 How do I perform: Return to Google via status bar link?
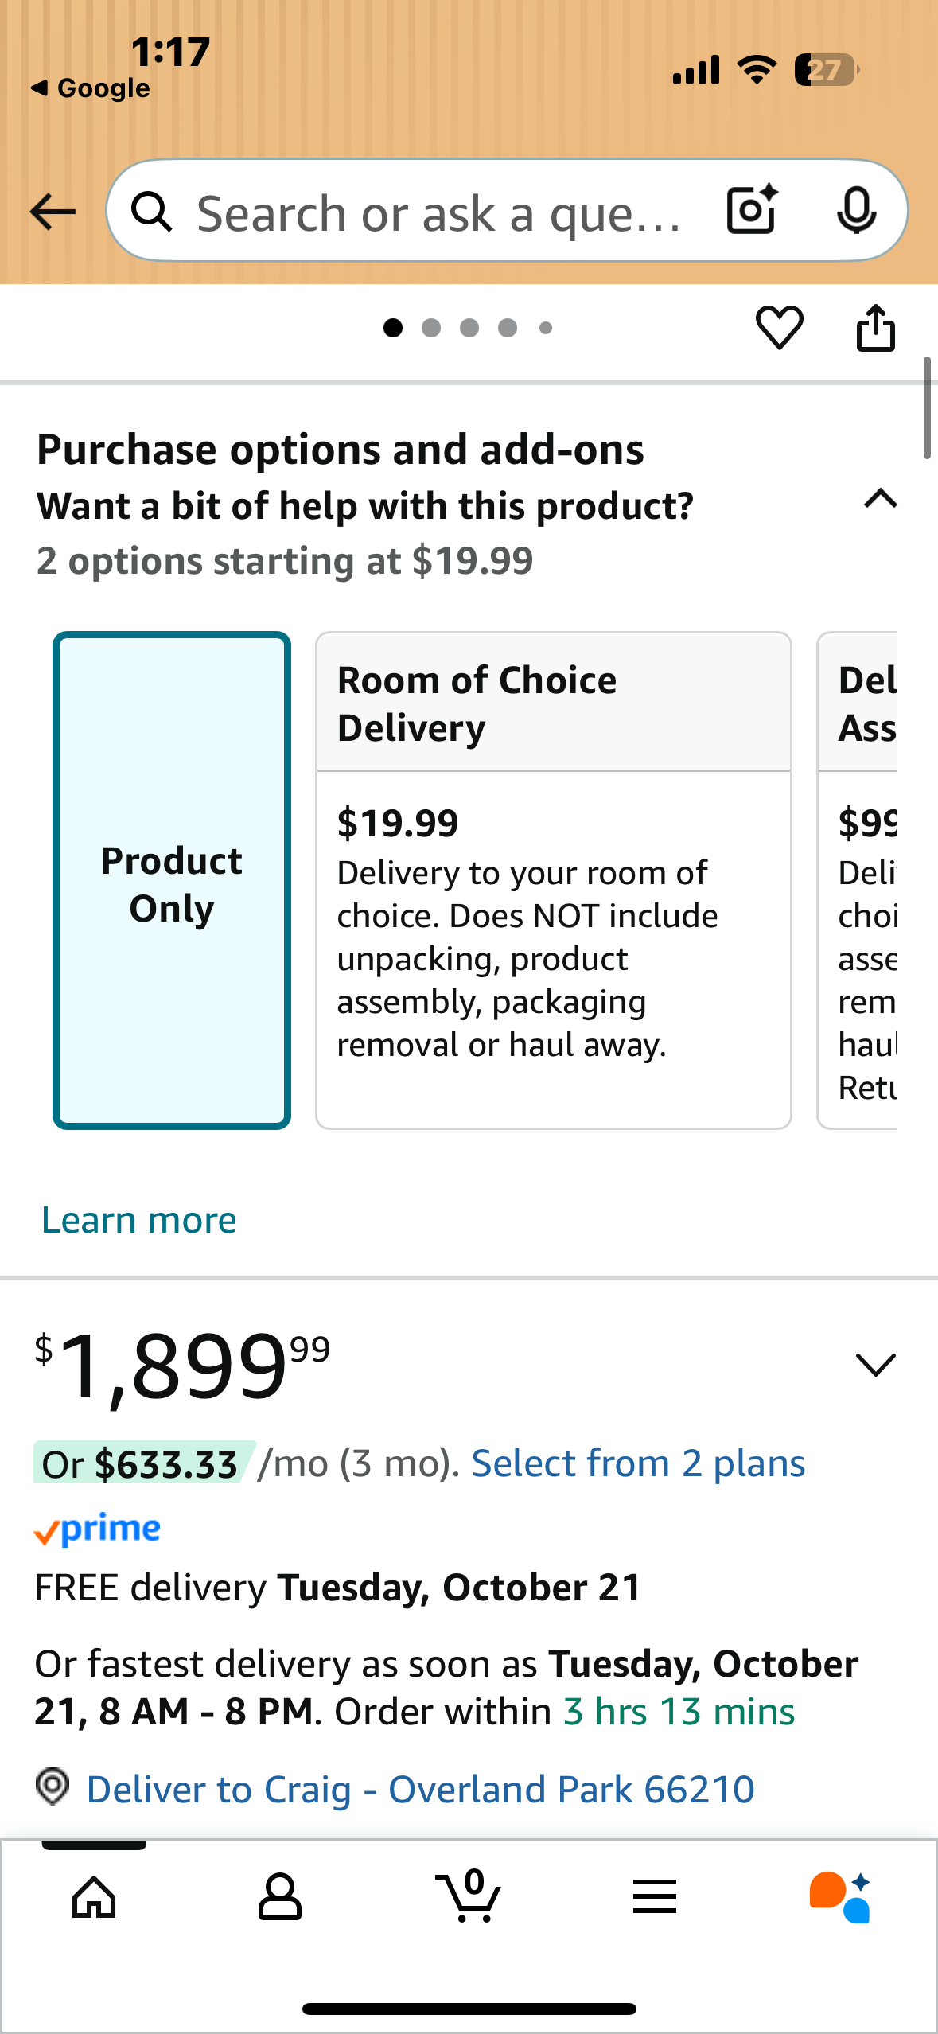pos(91,88)
